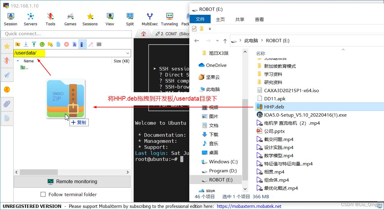Go to parent folder in SFTP toolbar
This screenshot has width=384, height=210.
click(18, 44)
